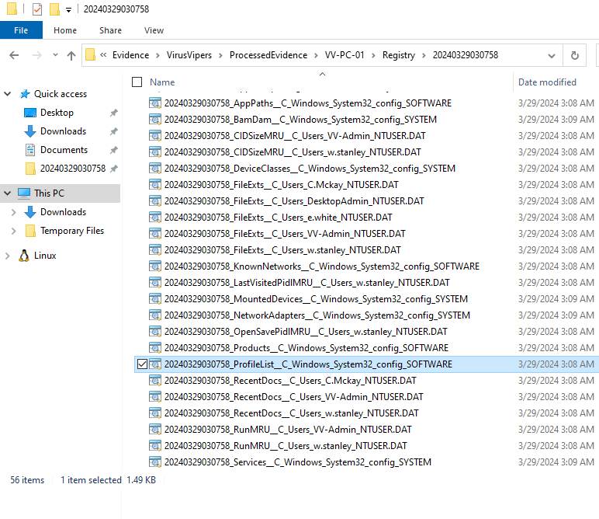This screenshot has width=599, height=519.
Task: Select the Services SYSTEM file icon
Action: click(x=154, y=462)
